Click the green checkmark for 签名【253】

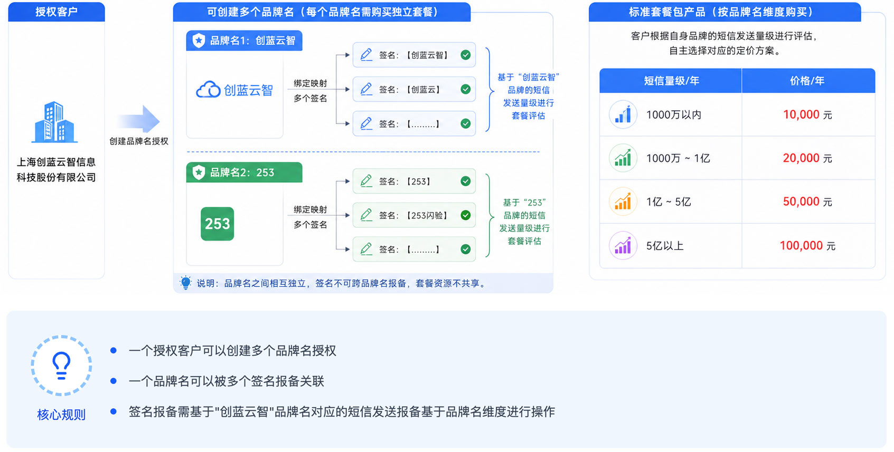[x=465, y=181]
